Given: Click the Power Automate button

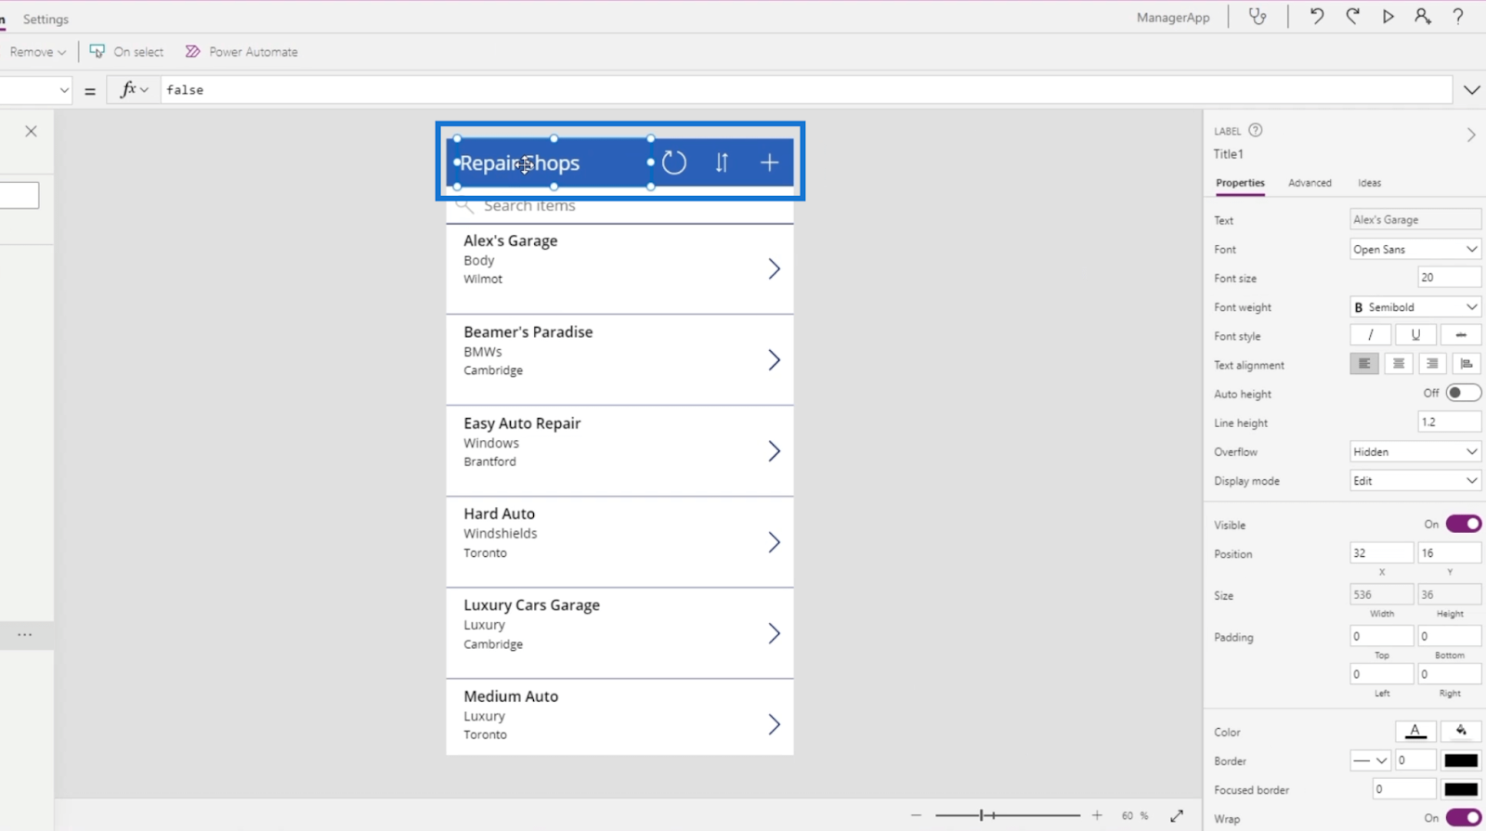Looking at the screenshot, I should pyautogui.click(x=241, y=52).
